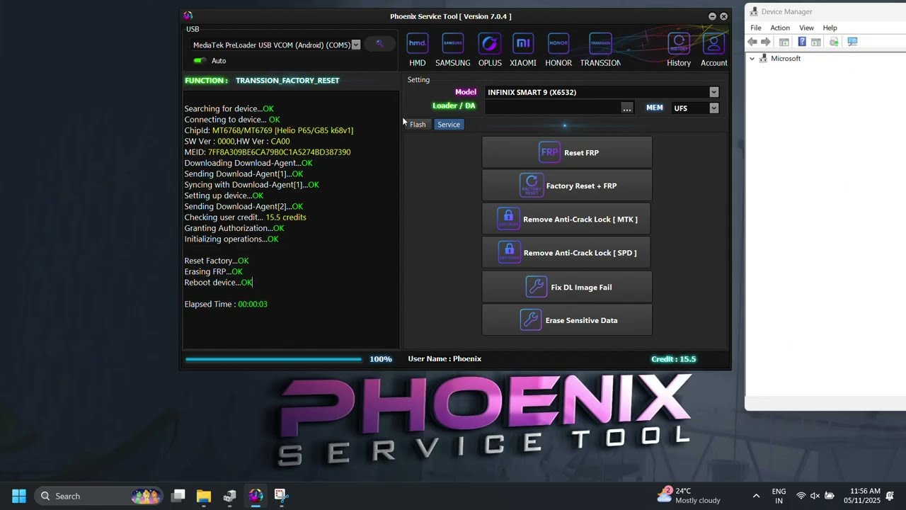Click the 100% progress bar
The image size is (906, 510).
273,359
